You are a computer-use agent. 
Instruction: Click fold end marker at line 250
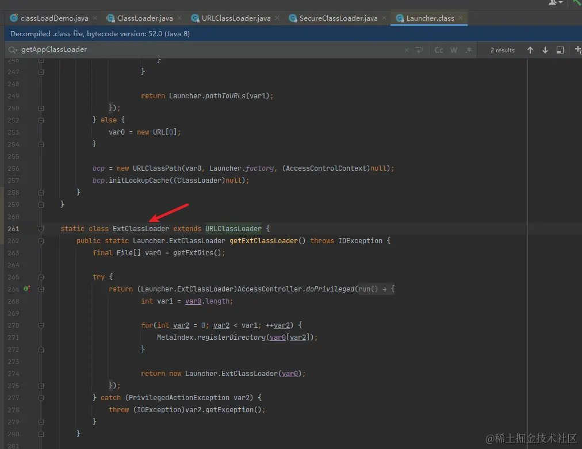click(41, 108)
